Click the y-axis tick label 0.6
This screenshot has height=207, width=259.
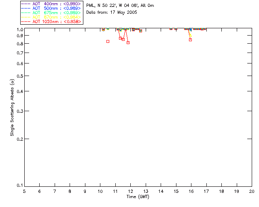(x=20, y=63)
